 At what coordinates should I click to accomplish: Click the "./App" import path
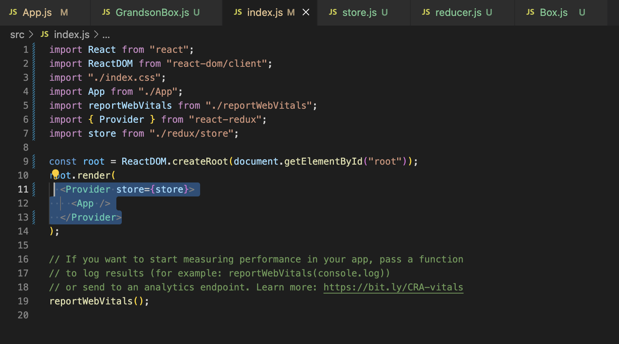pos(158,92)
